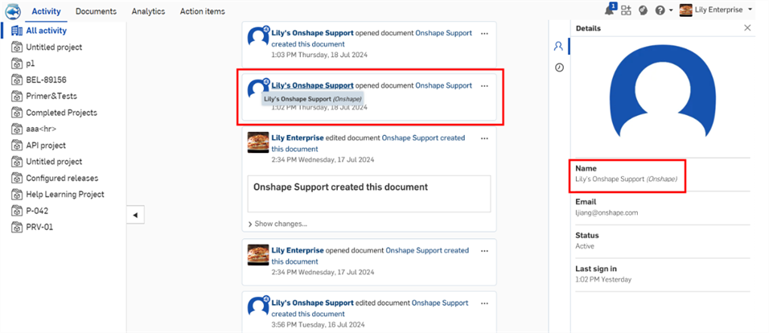Select the Primer&Tests project
Screen dimensions: 769x333
click(51, 96)
